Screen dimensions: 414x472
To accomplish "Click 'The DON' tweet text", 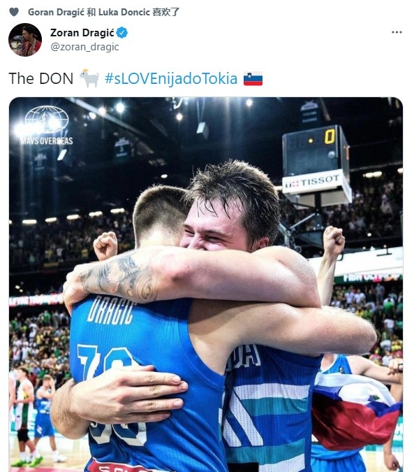I will tap(41, 79).
